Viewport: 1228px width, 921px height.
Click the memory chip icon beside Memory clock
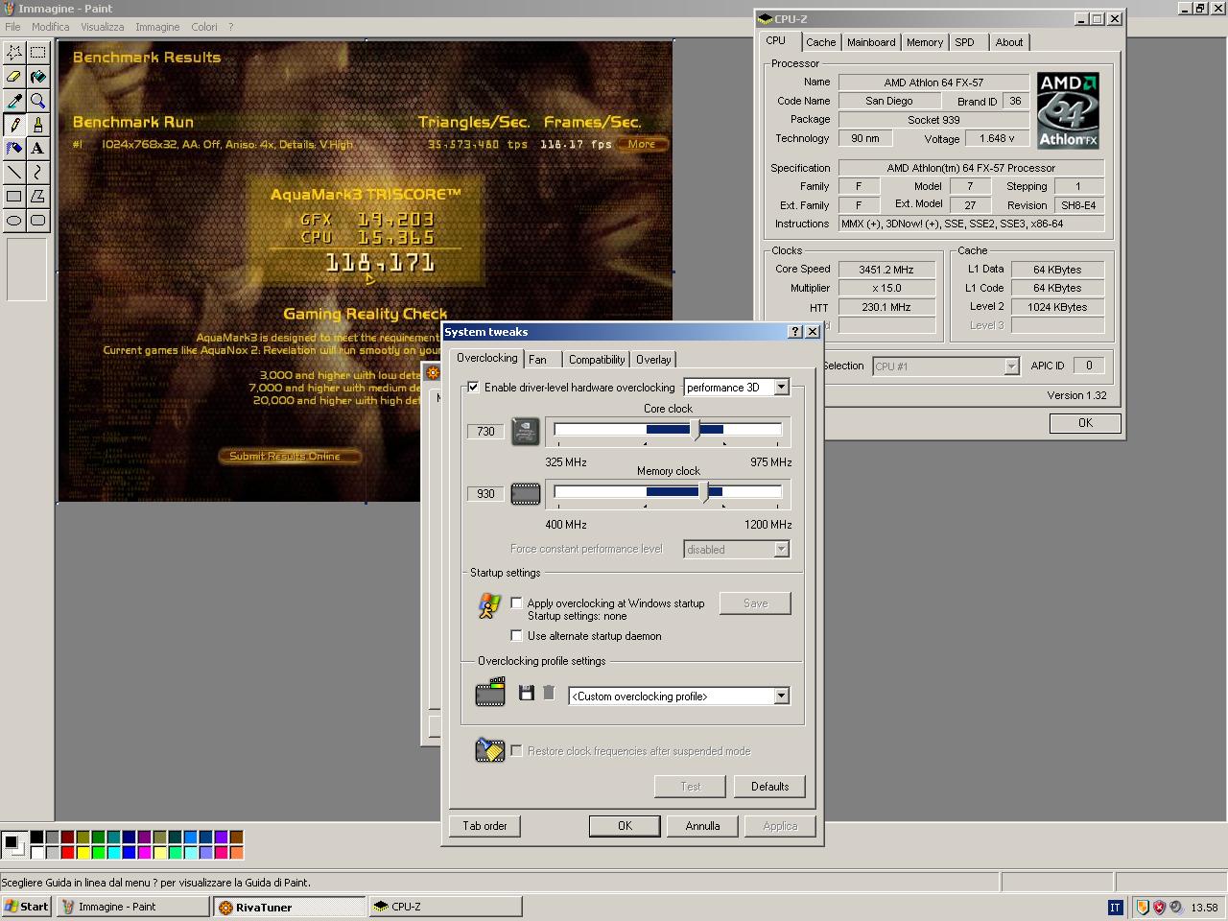pyautogui.click(x=526, y=494)
